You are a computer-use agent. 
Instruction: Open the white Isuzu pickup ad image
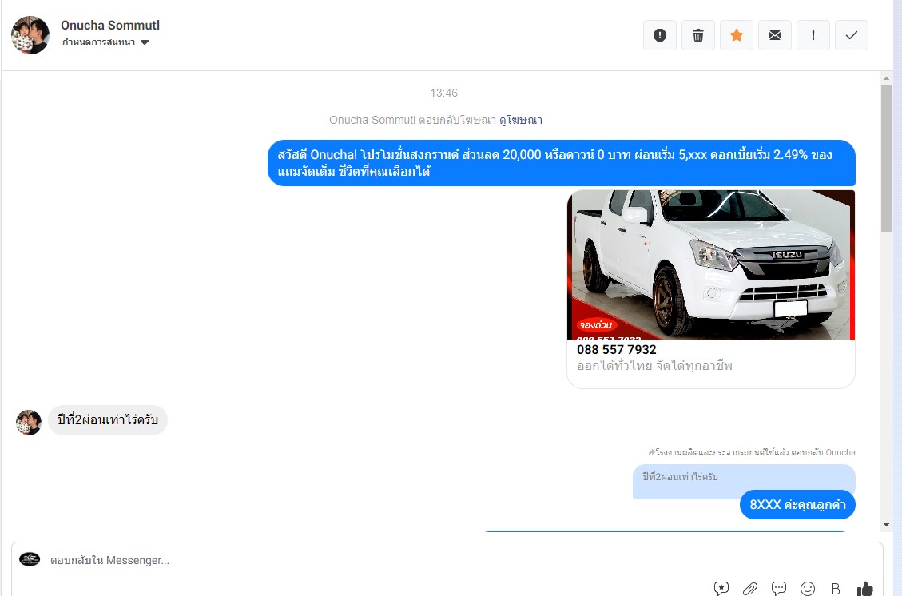(x=711, y=265)
